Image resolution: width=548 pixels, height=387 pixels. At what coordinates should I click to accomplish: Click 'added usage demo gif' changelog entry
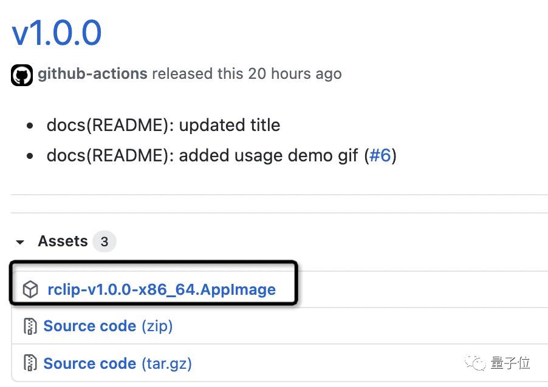(x=269, y=155)
